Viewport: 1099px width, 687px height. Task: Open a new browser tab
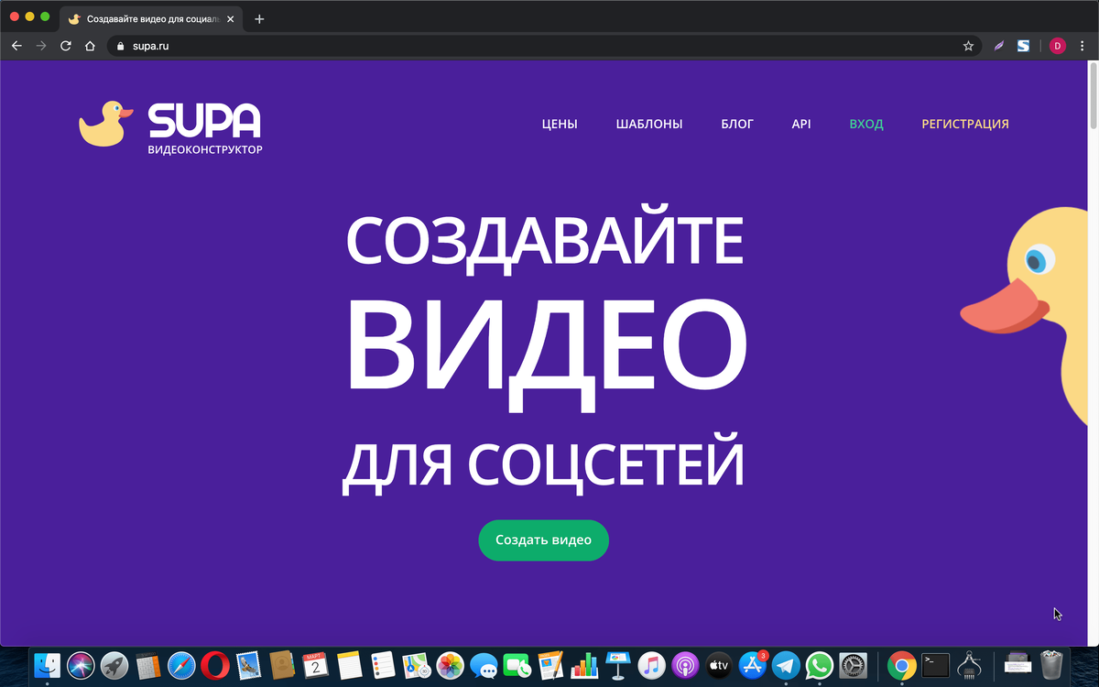(259, 18)
